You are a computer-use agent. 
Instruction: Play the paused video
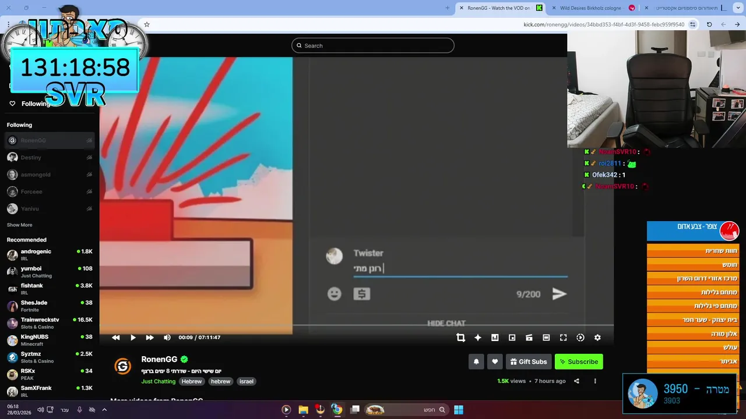click(133, 338)
